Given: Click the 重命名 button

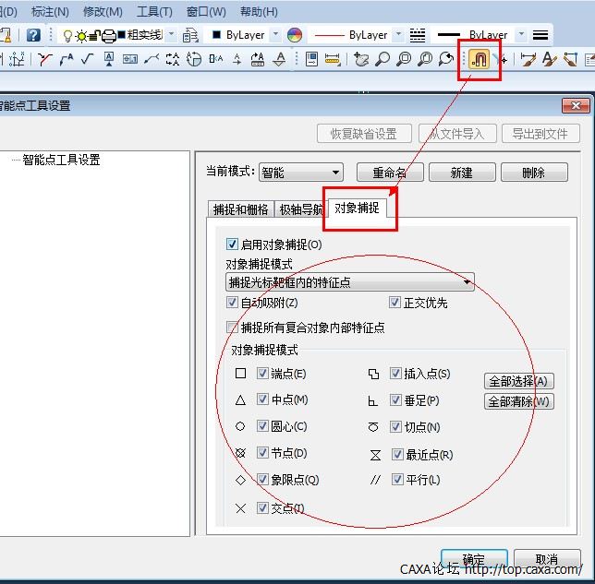Looking at the screenshot, I should (x=390, y=173).
